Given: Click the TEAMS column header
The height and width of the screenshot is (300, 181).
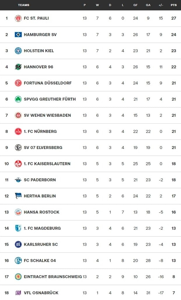Looking at the screenshot, I should coord(24,5).
